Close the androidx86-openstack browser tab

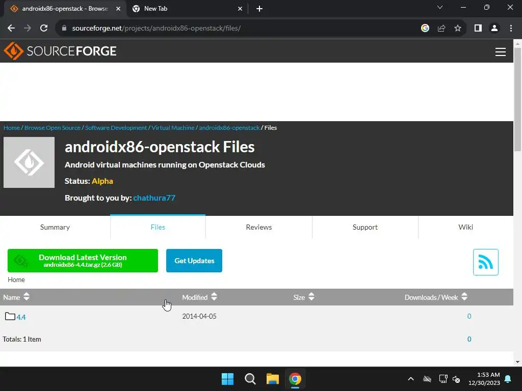point(118,9)
